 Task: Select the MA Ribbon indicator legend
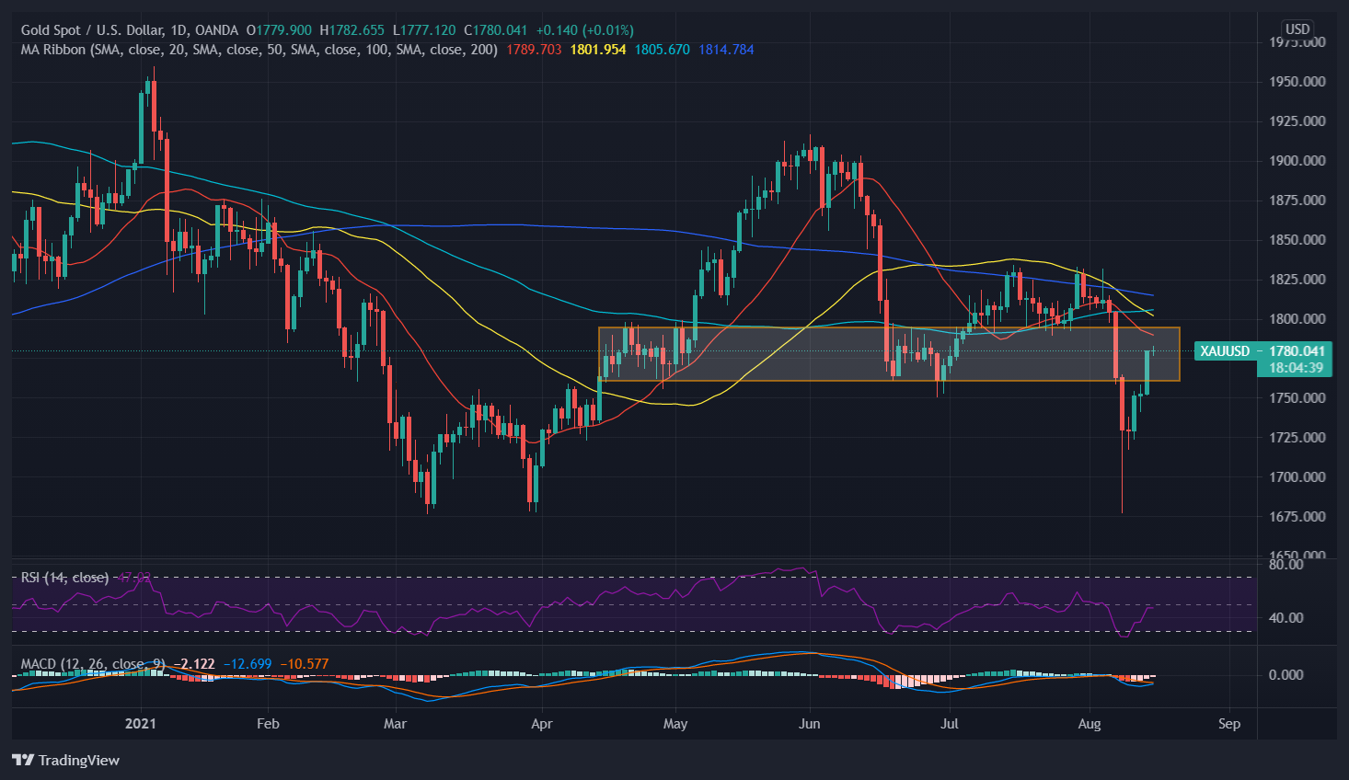(x=259, y=50)
